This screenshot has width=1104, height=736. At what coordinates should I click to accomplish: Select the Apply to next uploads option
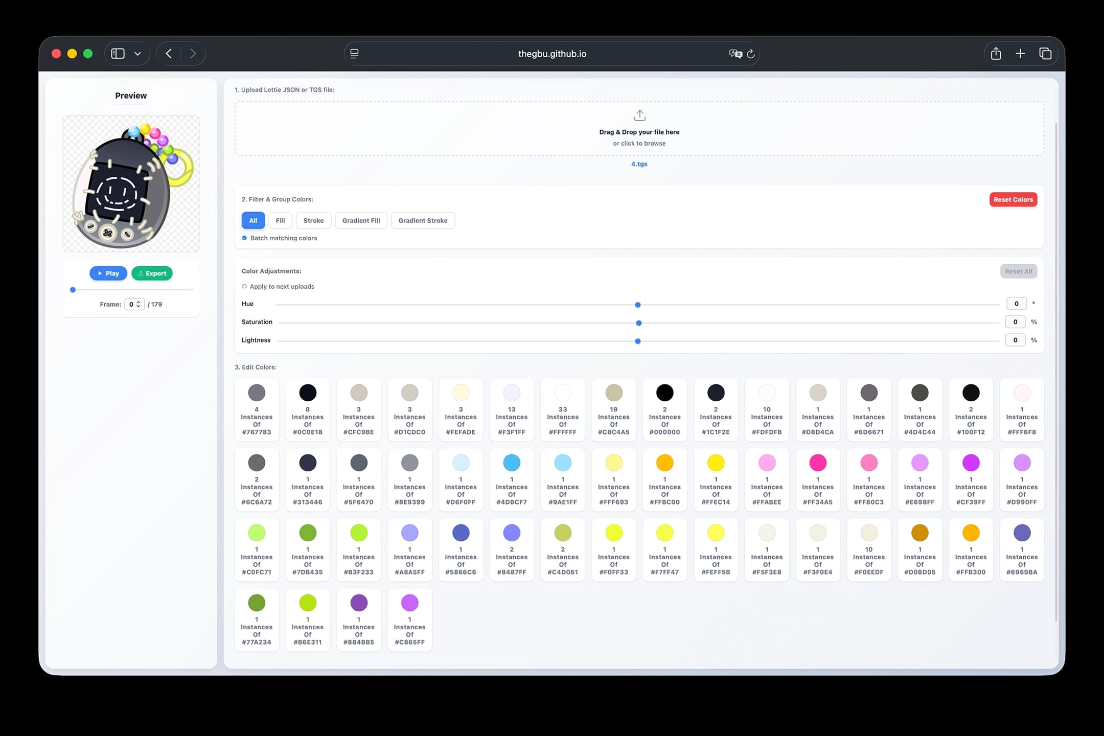[244, 286]
